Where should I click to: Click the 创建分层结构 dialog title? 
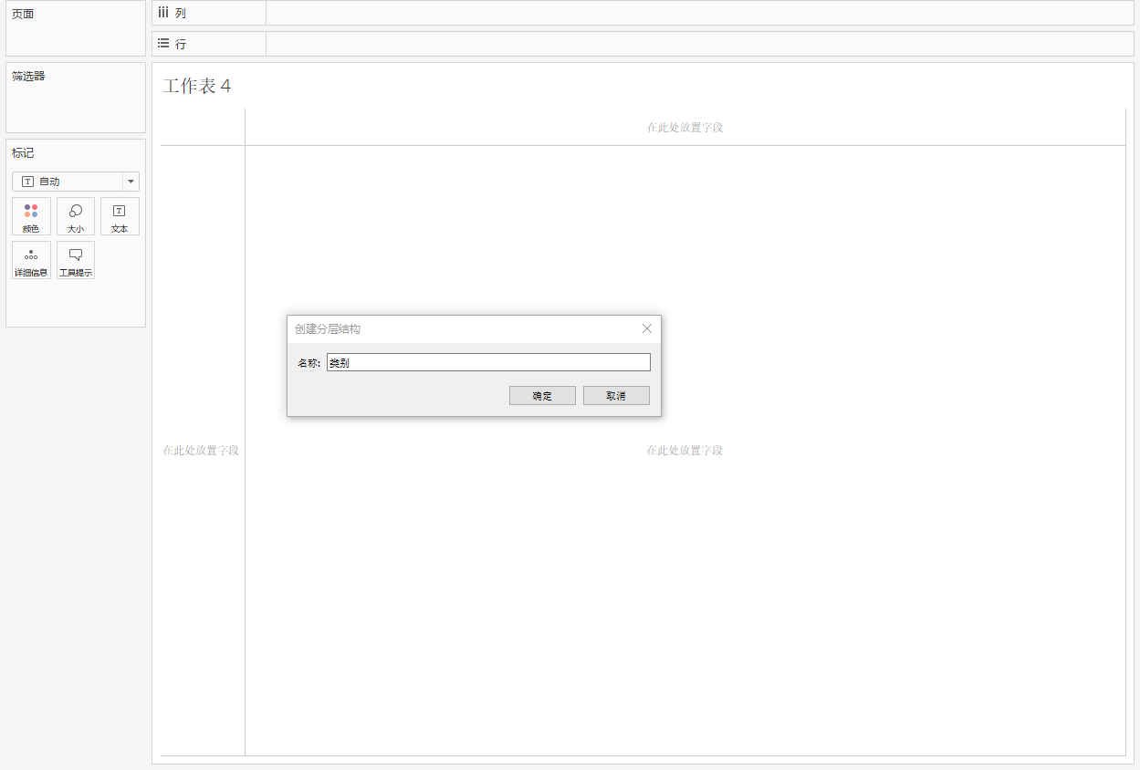click(328, 329)
